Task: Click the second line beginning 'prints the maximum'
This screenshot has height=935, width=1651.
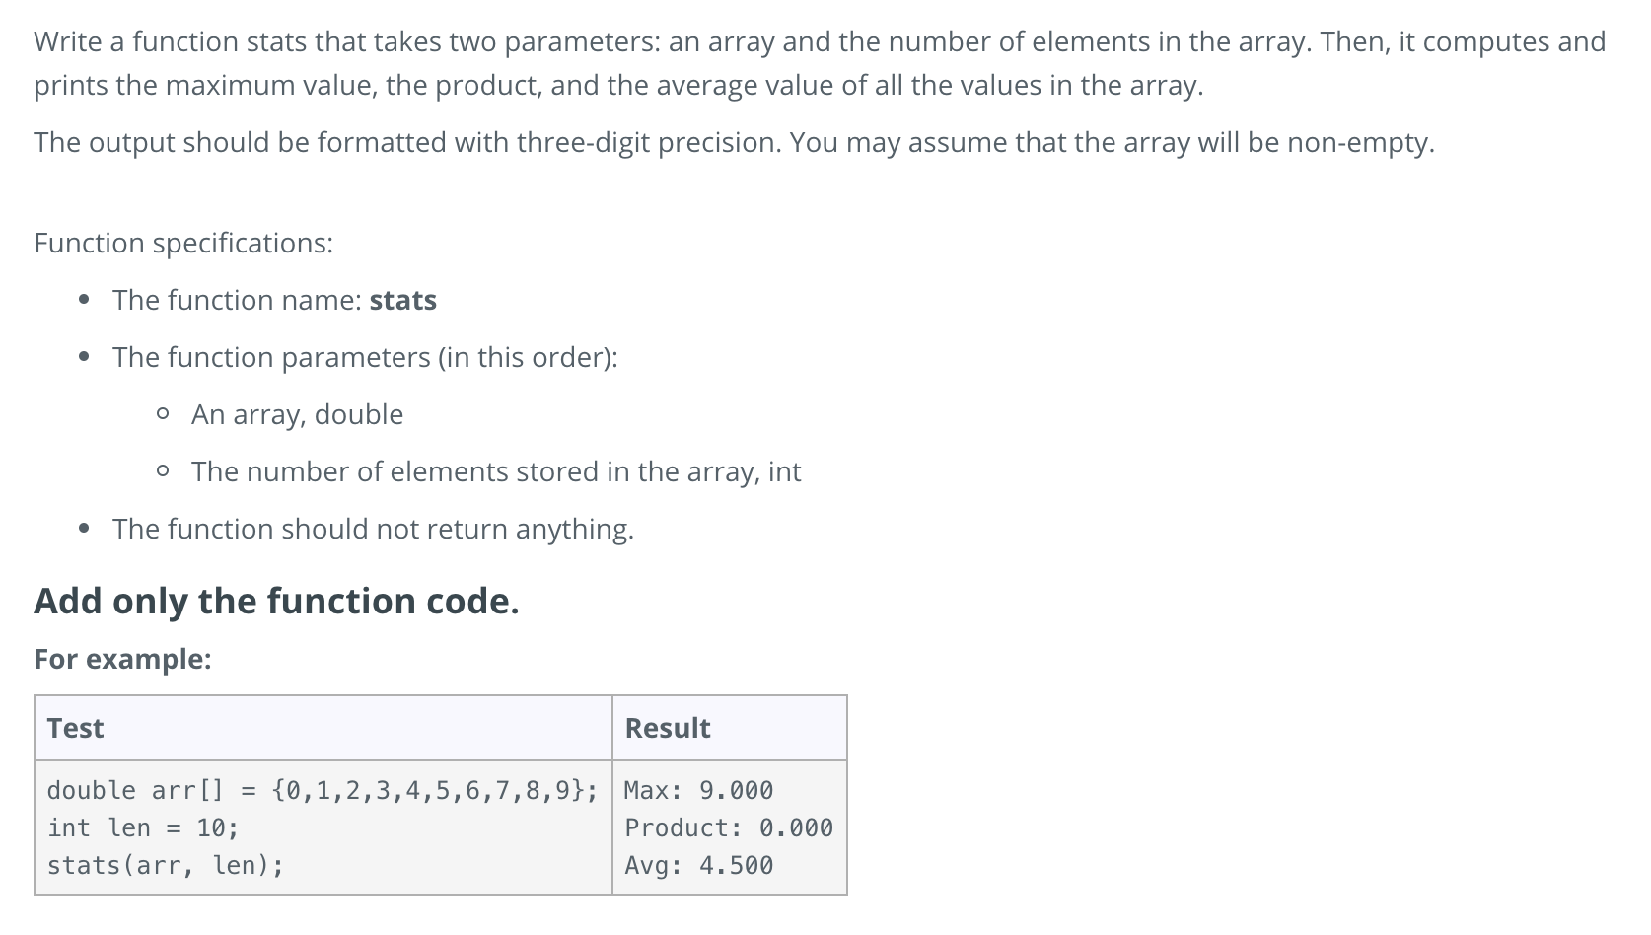Action: pos(618,86)
